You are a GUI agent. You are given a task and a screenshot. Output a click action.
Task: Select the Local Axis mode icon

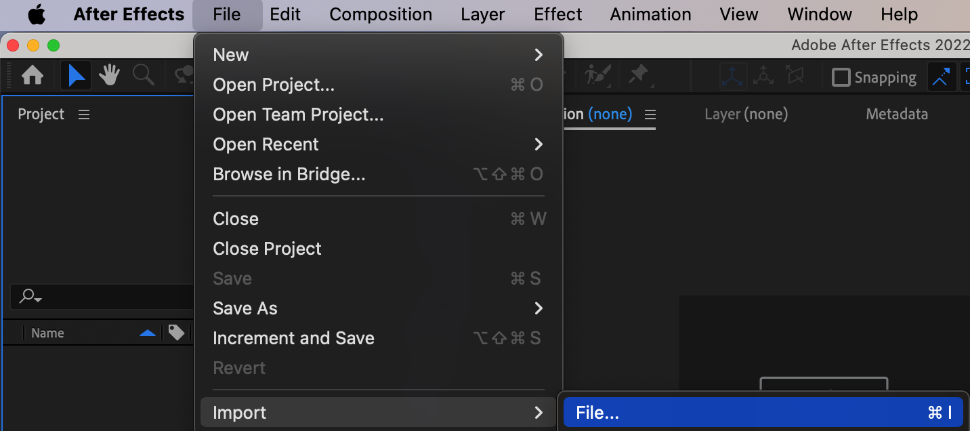pyautogui.click(x=732, y=77)
